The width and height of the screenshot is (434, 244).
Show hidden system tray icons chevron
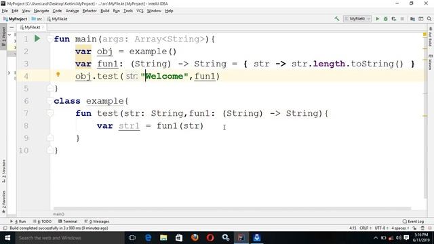click(376, 238)
